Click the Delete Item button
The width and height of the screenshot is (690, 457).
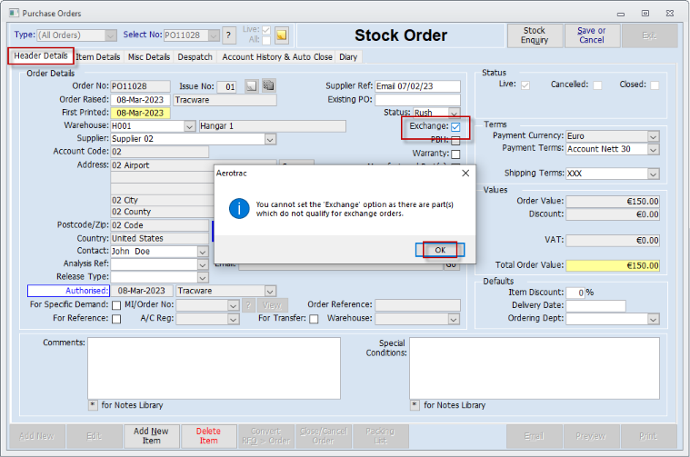[x=208, y=436]
